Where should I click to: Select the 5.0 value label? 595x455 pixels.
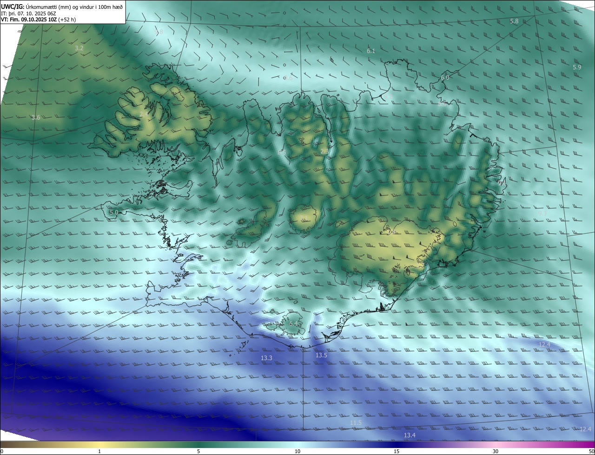coord(114,213)
